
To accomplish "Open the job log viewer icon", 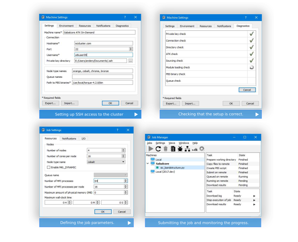I will click(x=172, y=148).
